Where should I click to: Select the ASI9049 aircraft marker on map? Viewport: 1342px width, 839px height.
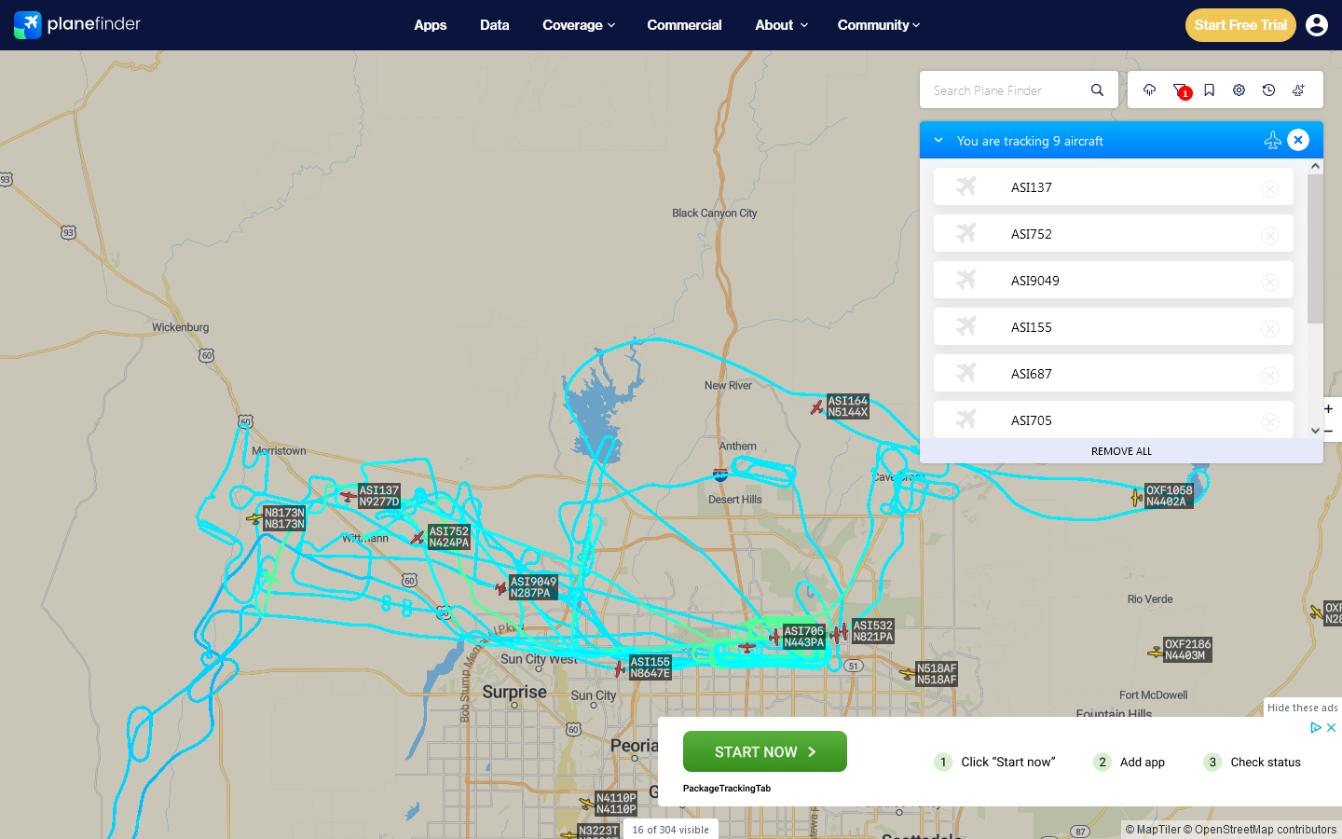[x=500, y=588]
